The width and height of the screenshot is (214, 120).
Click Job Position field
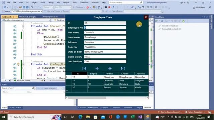[105, 61]
